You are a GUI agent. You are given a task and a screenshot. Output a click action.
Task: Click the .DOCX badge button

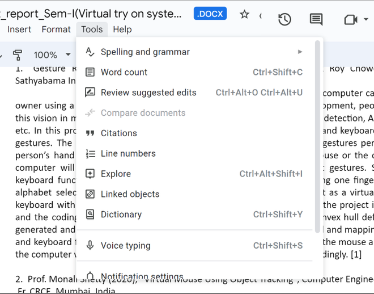[x=210, y=14]
